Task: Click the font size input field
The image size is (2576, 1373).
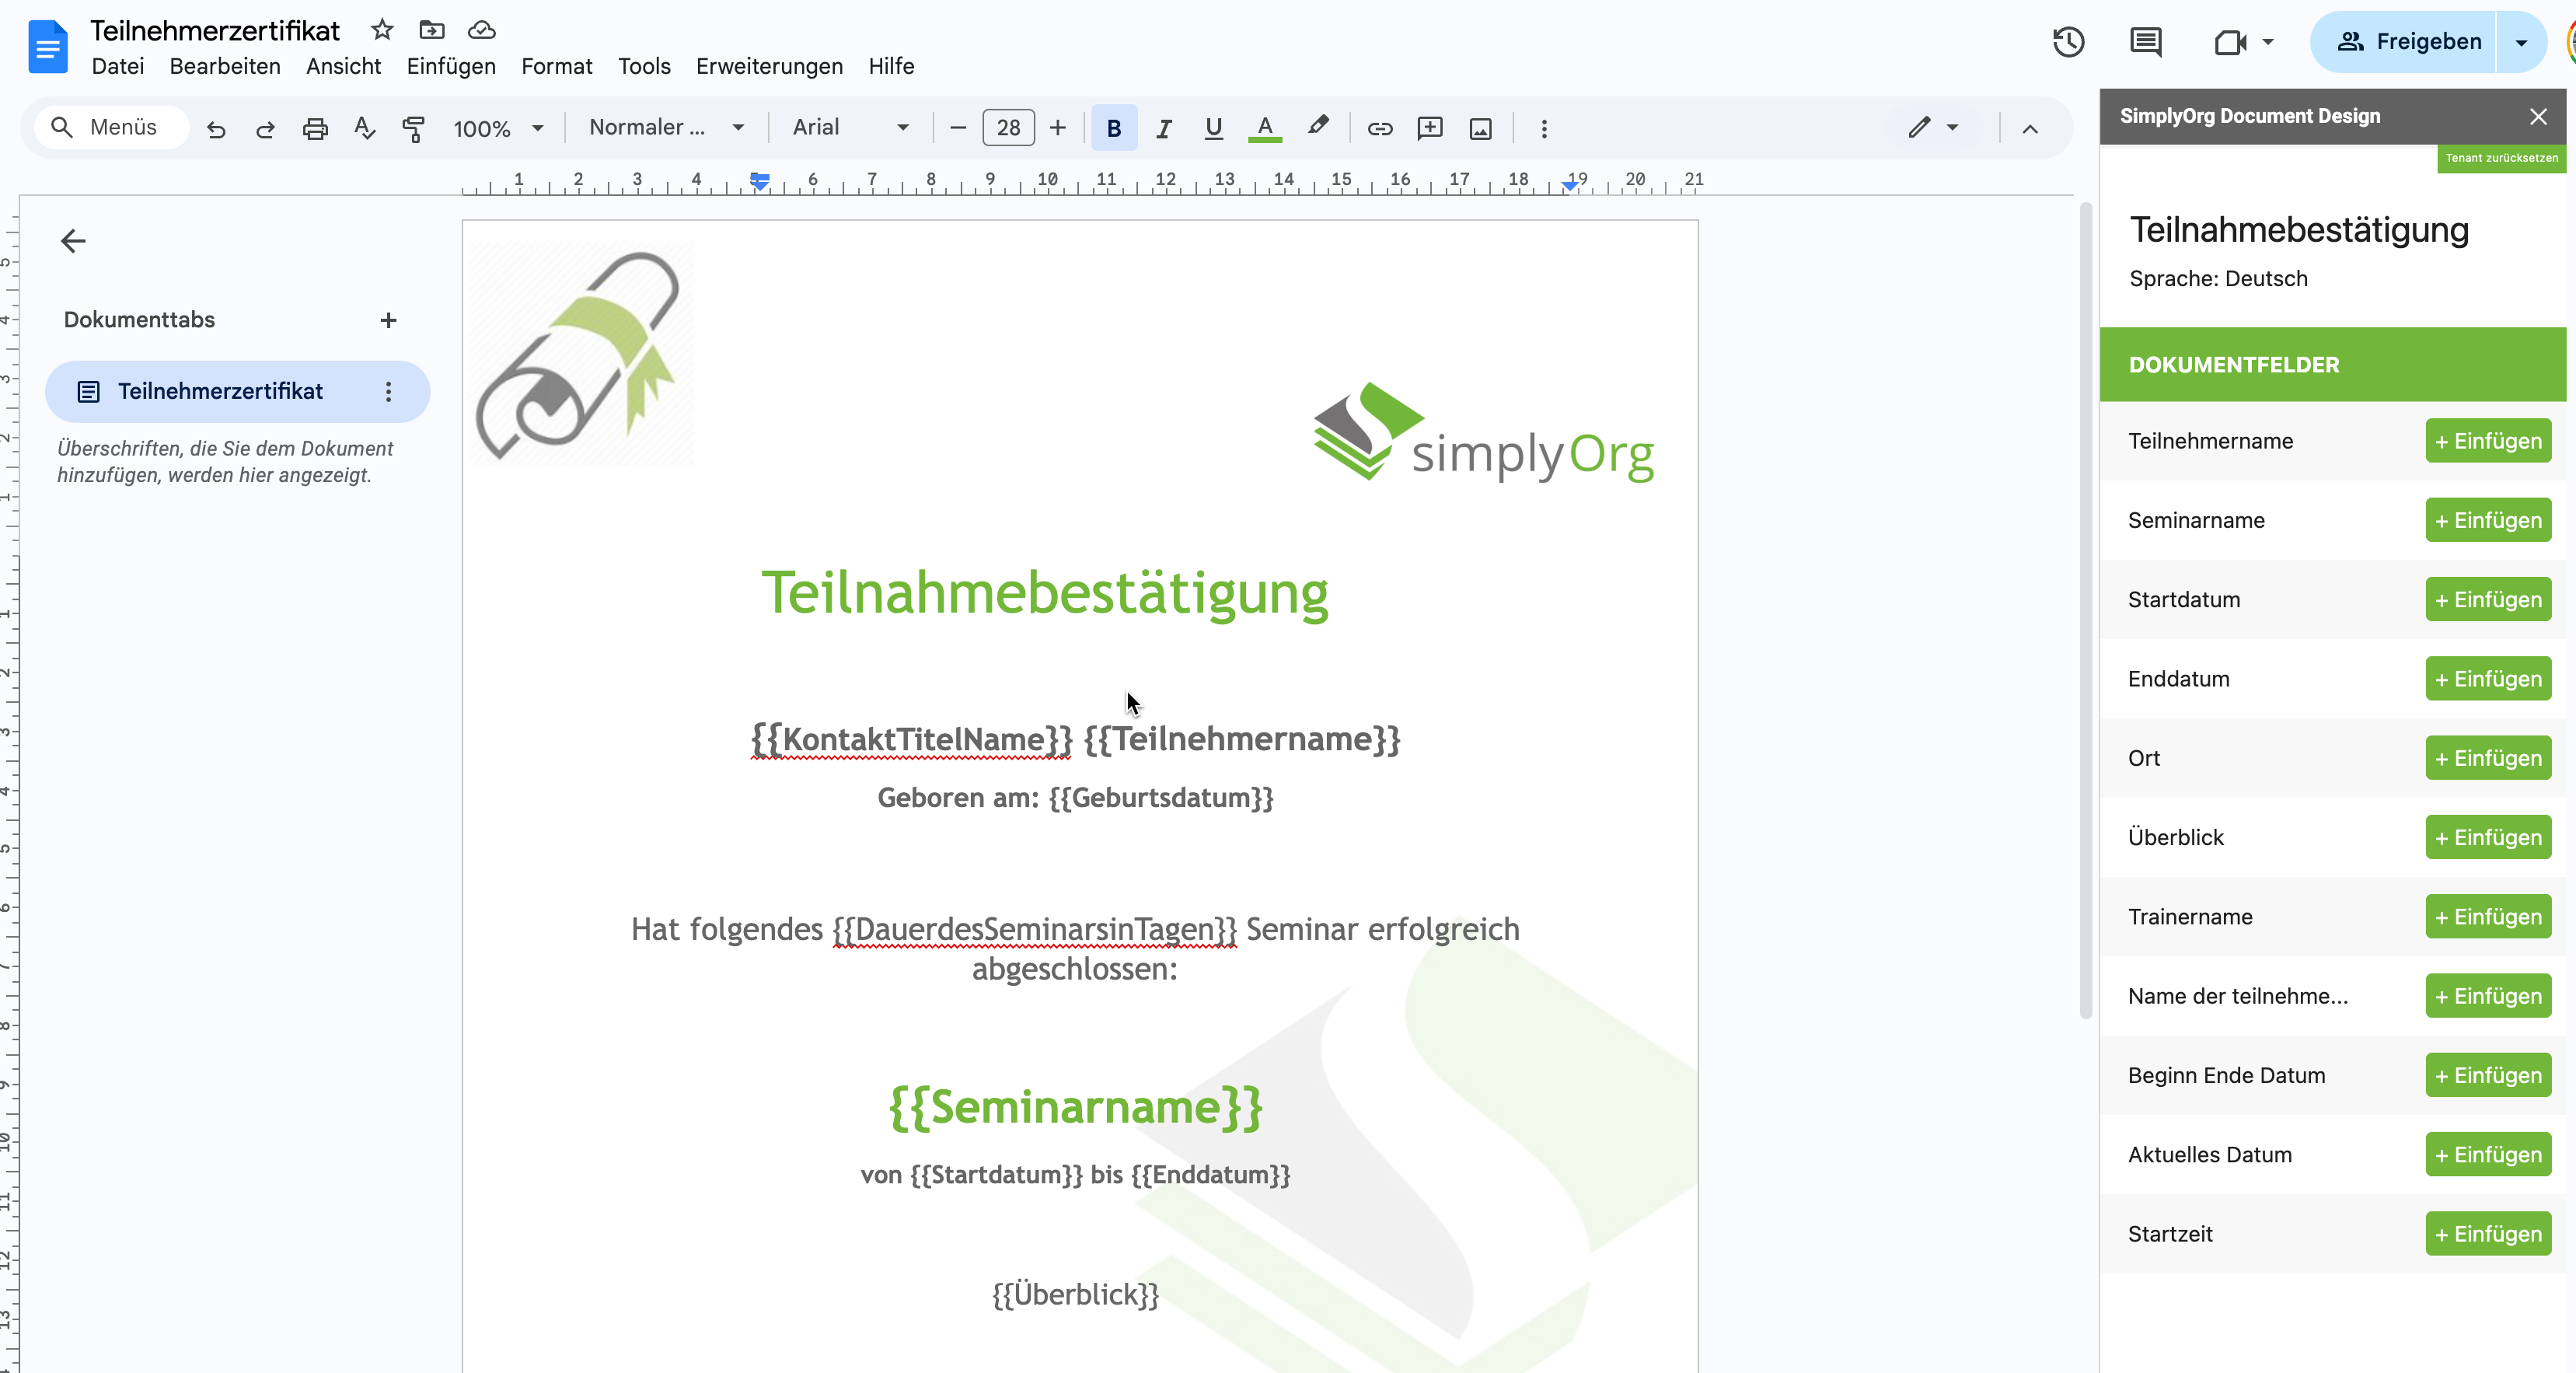Action: click(x=1008, y=128)
